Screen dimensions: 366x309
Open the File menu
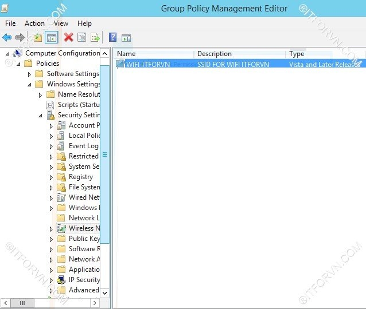pos(10,23)
